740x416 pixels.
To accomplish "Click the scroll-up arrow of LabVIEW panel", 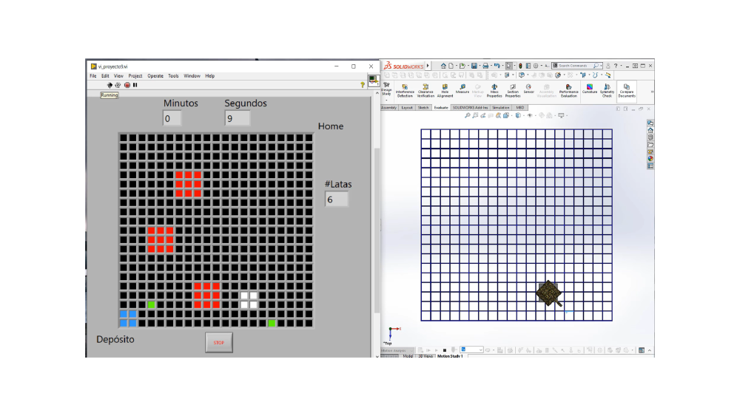I will coord(377,93).
